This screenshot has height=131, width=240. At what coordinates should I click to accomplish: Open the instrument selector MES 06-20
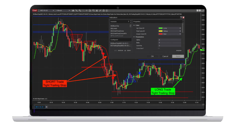pos(47,10)
